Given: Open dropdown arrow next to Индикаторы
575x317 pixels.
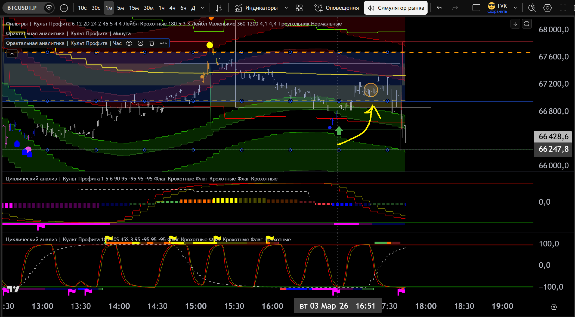Looking at the screenshot, I should [286, 8].
